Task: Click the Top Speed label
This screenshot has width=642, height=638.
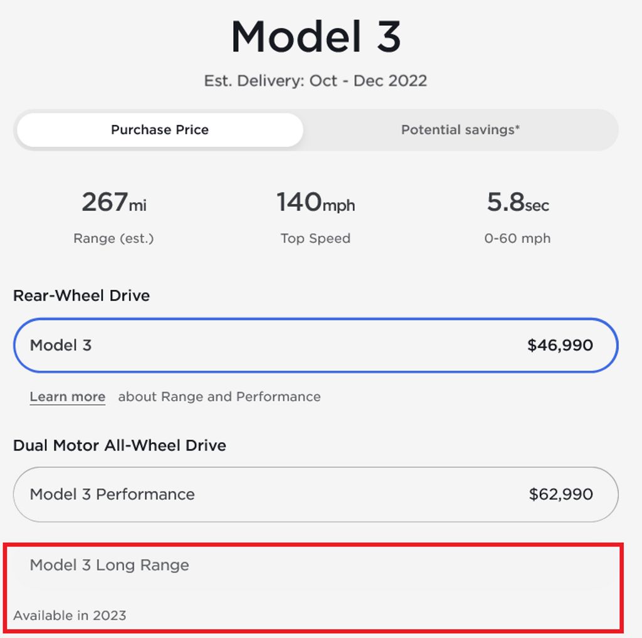Action: click(x=315, y=238)
